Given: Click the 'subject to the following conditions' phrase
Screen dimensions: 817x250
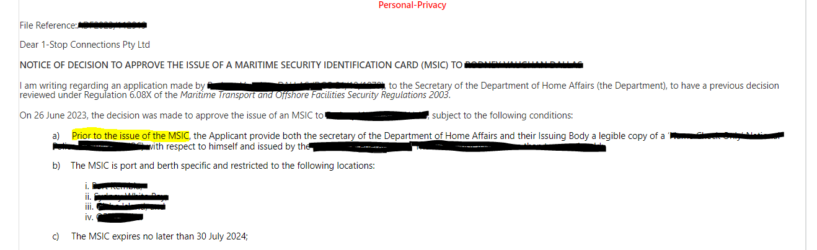Looking at the screenshot, I should click(x=502, y=115).
